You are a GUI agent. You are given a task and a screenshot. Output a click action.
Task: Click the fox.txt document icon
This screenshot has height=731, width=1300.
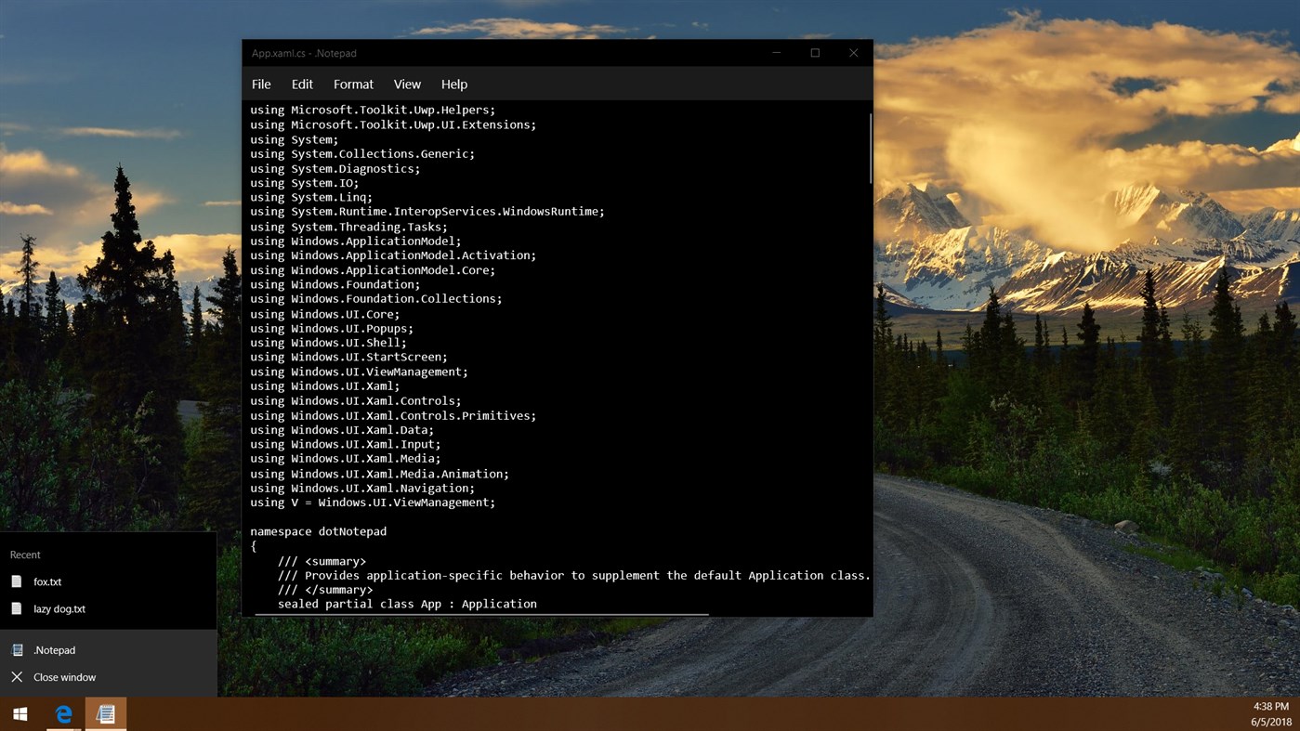pyautogui.click(x=16, y=581)
